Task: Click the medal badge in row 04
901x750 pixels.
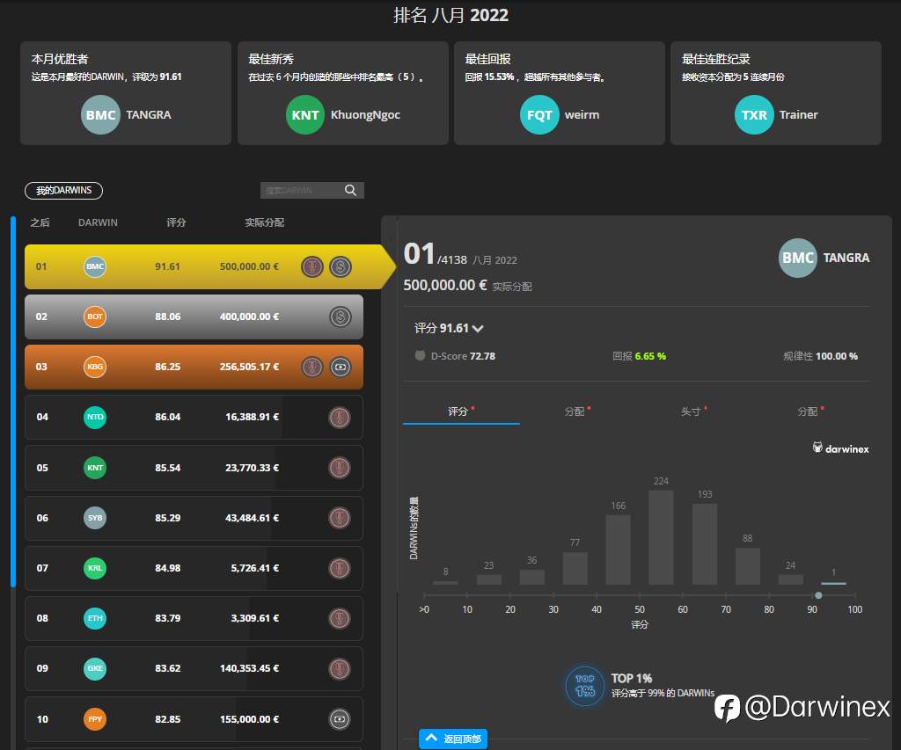Action: tap(340, 418)
